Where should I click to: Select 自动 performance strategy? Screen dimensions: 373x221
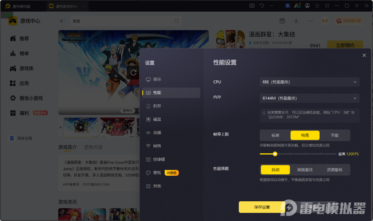tap(275, 169)
